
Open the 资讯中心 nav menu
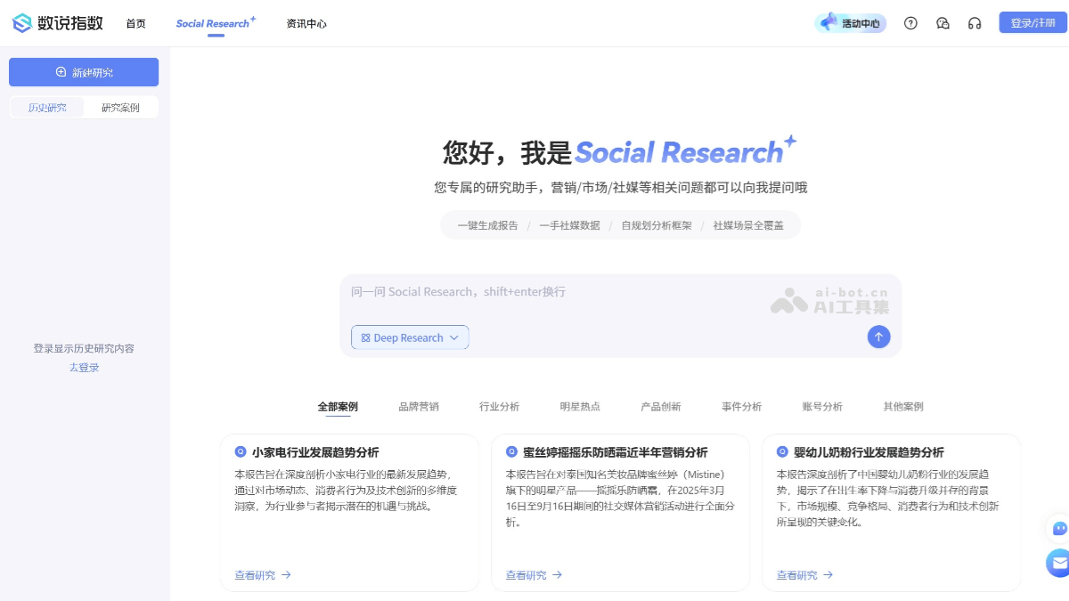[306, 24]
